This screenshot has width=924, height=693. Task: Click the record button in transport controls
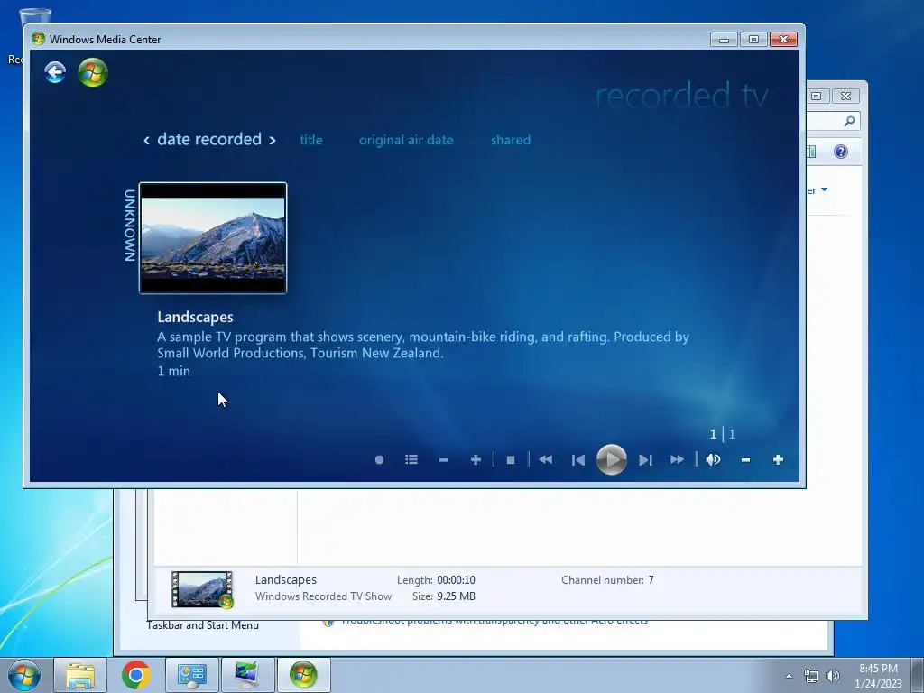pos(380,459)
